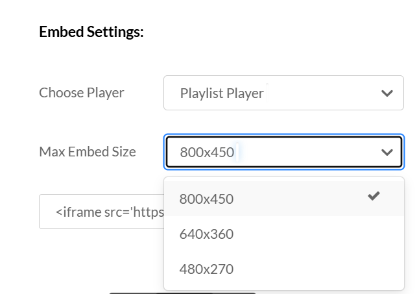The image size is (417, 294).
Task: Click the chevron arrow in the focused 800x450 box
Action: pyautogui.click(x=387, y=153)
